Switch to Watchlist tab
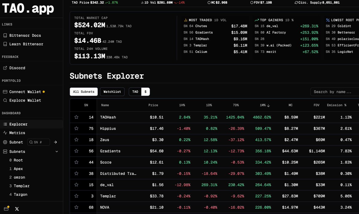 [x=112, y=92]
